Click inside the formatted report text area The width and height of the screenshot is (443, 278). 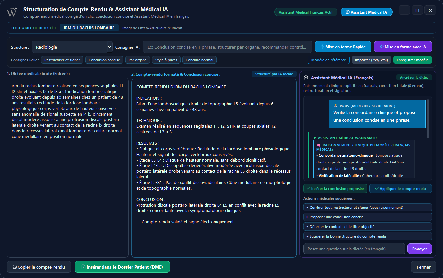(214, 168)
